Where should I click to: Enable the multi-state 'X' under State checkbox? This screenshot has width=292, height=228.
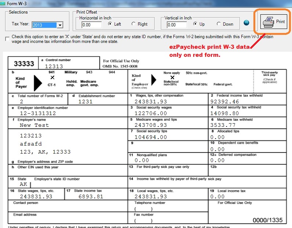coord(8,39)
